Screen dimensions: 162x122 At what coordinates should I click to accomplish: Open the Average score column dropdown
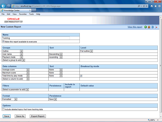click(28, 70)
